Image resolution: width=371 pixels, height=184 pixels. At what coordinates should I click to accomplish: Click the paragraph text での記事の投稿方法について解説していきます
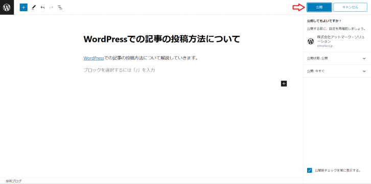point(151,58)
